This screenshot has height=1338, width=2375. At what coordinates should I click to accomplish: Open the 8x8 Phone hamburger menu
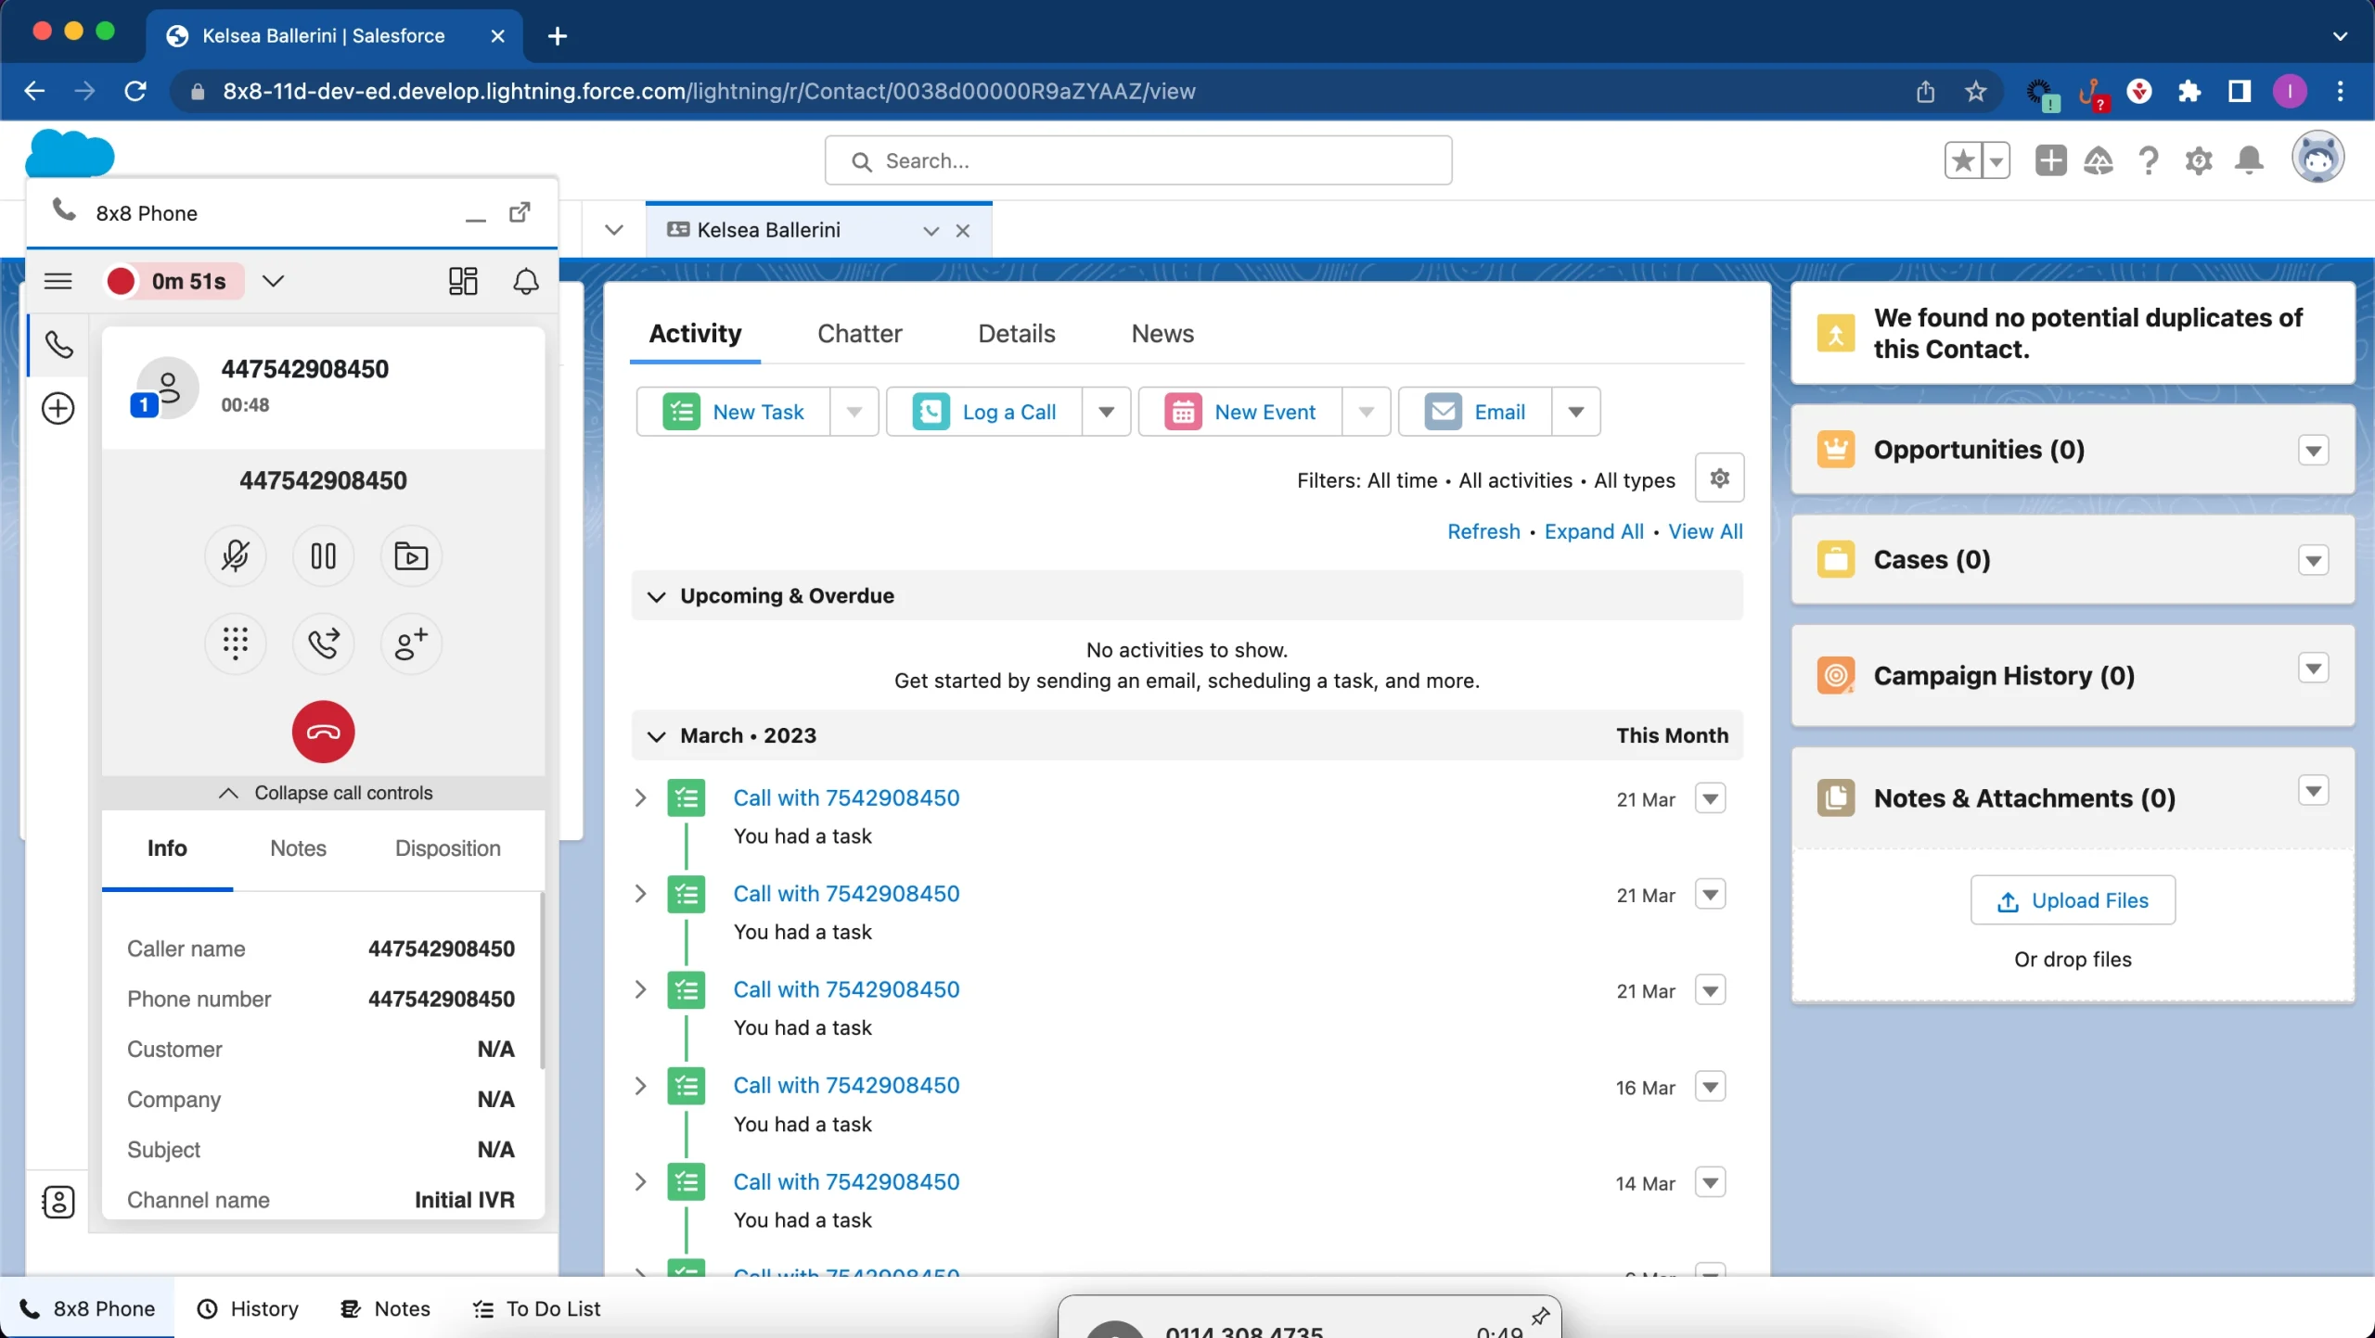click(x=58, y=281)
